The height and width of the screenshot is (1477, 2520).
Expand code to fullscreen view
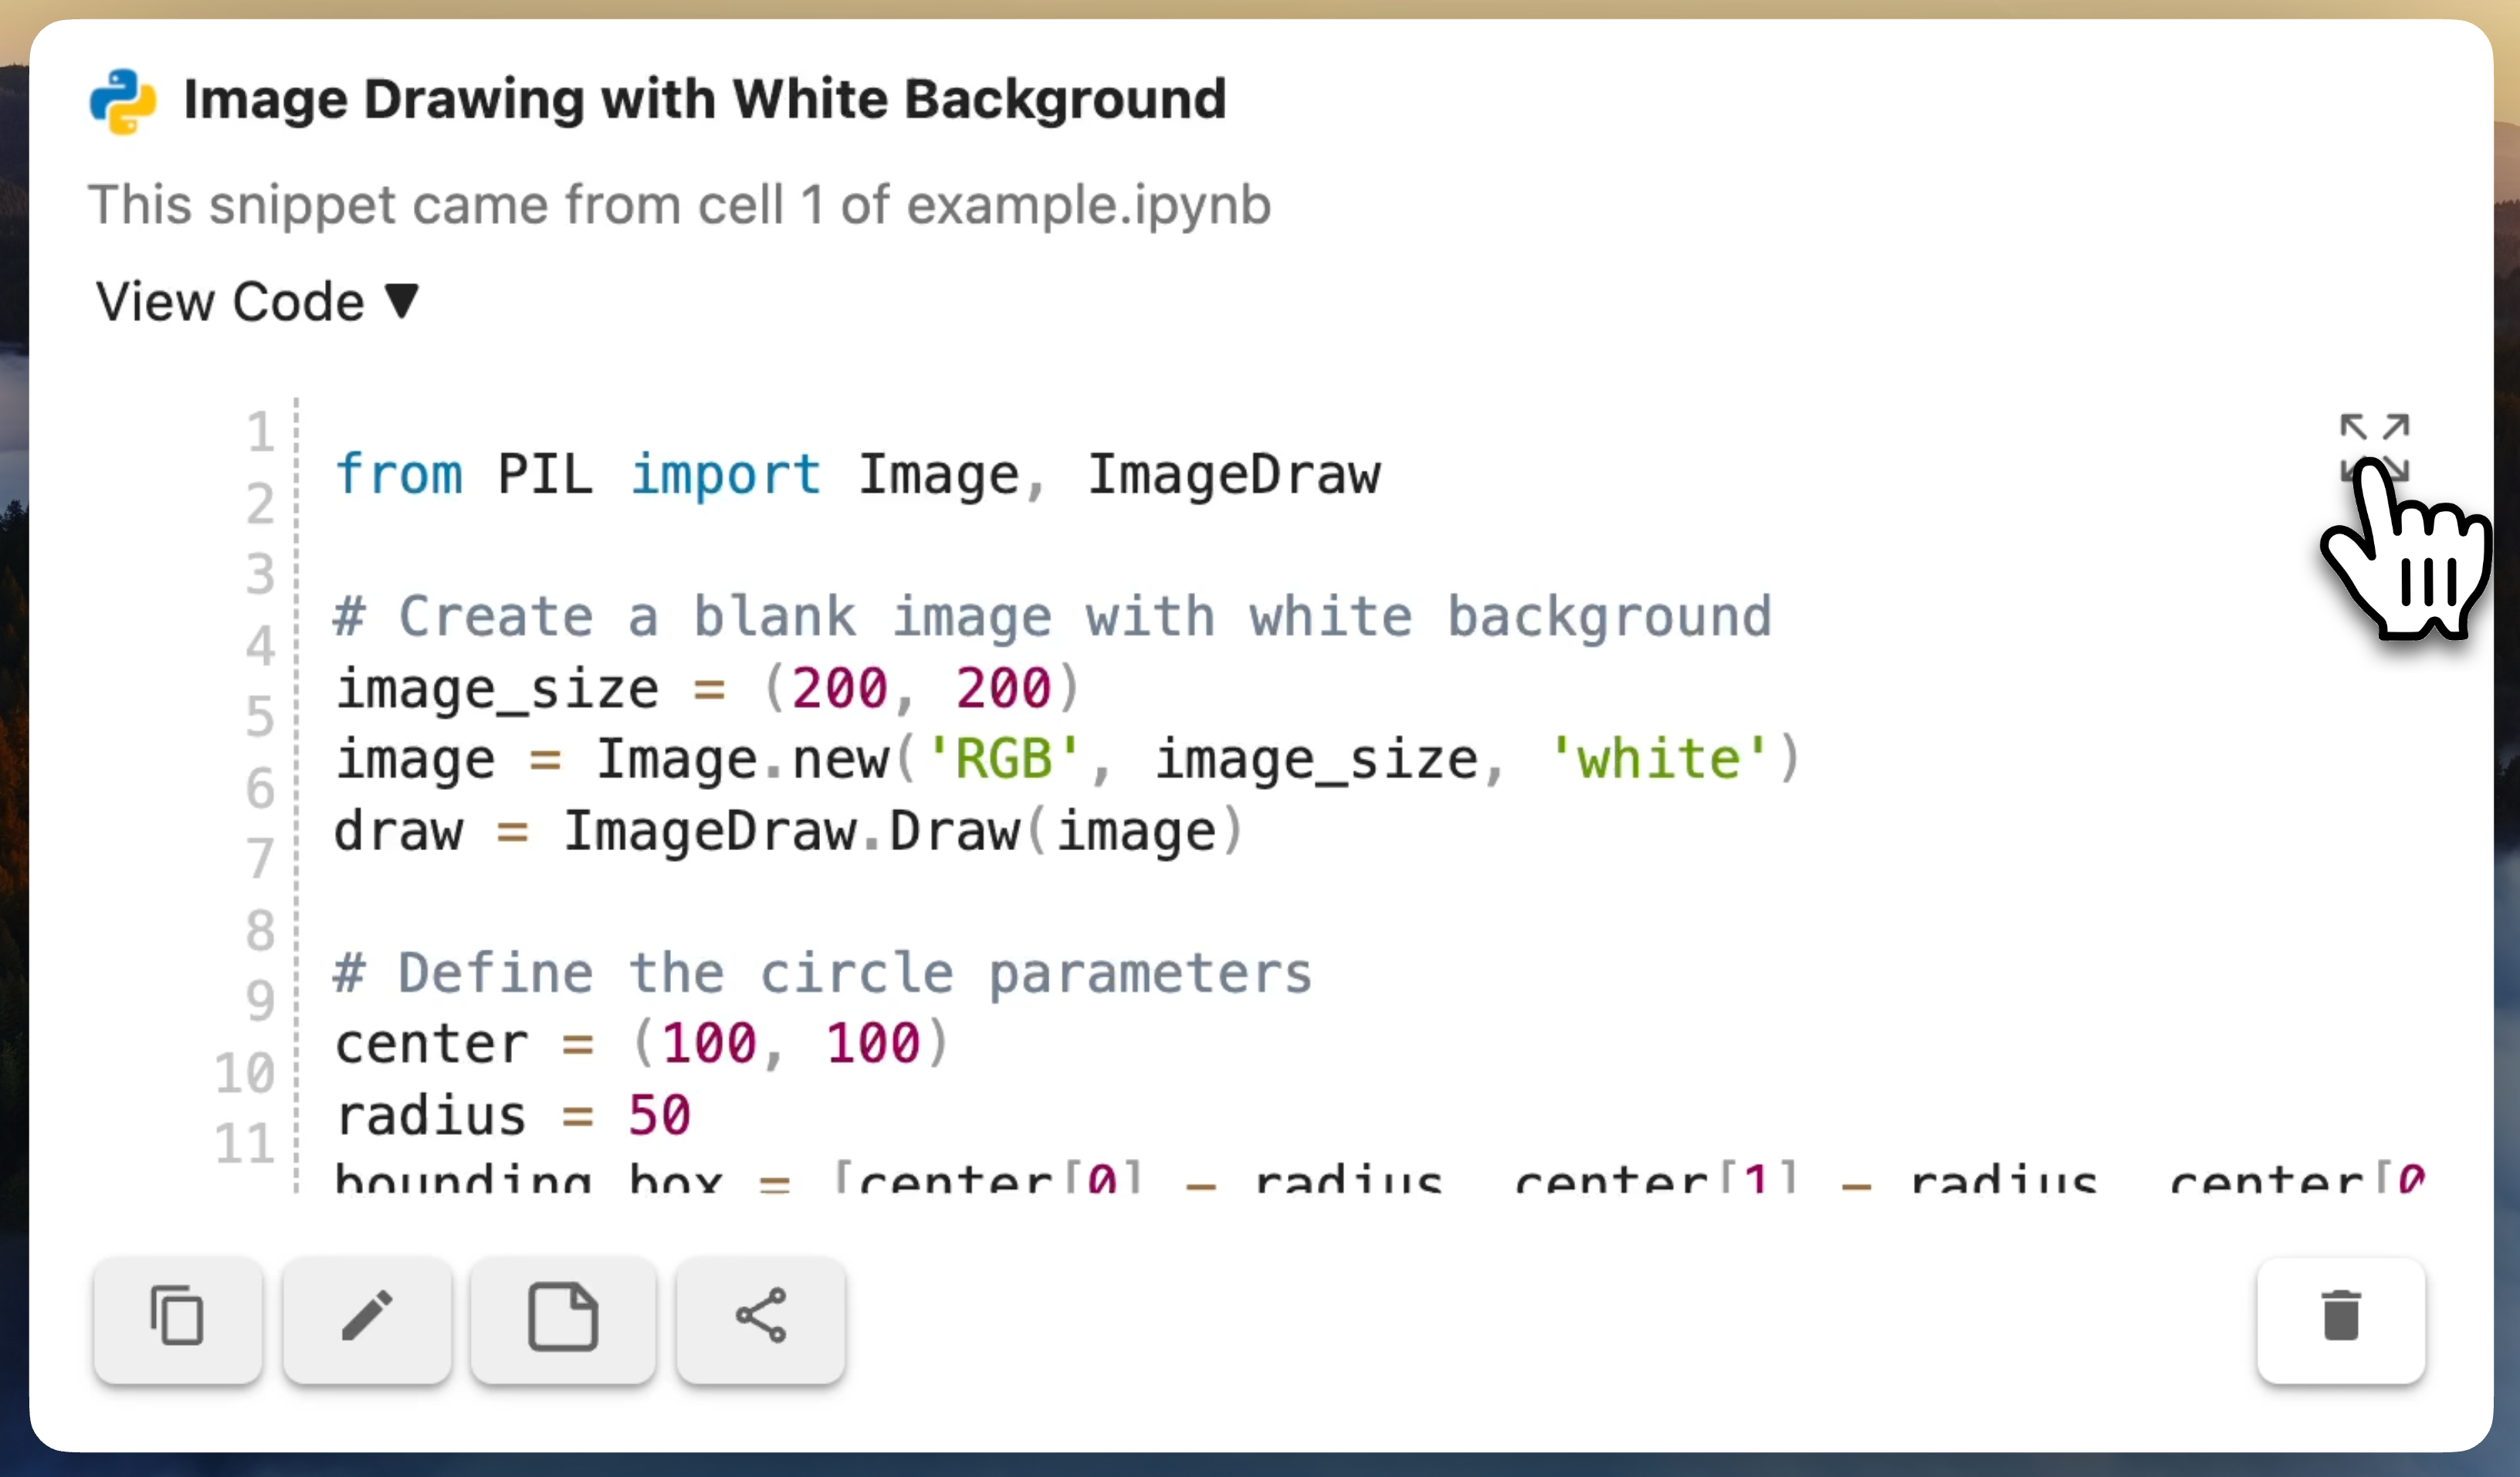coord(2374,447)
